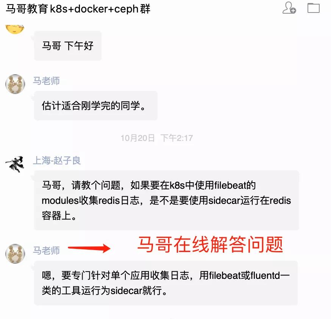The height and width of the screenshot is (319, 331).
Task: Select the 估计适合刚学完的同学 message bubble
Action: (x=96, y=106)
